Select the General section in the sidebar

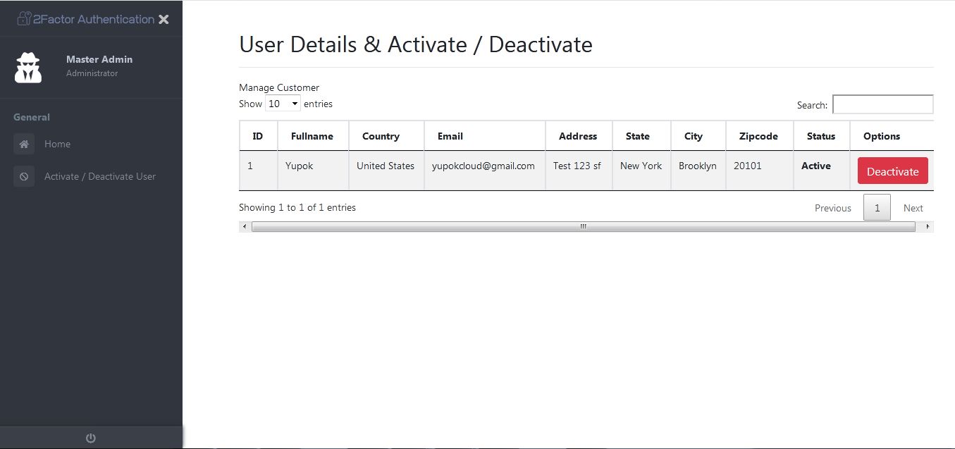pyautogui.click(x=31, y=116)
